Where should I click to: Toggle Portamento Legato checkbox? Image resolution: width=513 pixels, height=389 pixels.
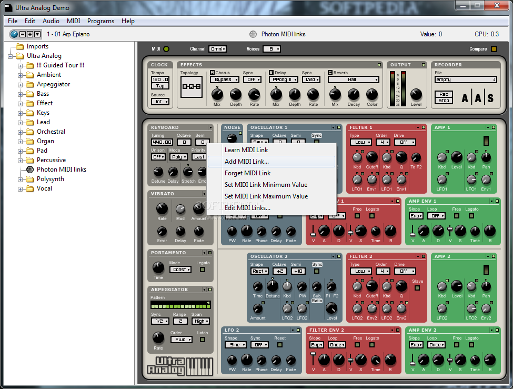203,270
